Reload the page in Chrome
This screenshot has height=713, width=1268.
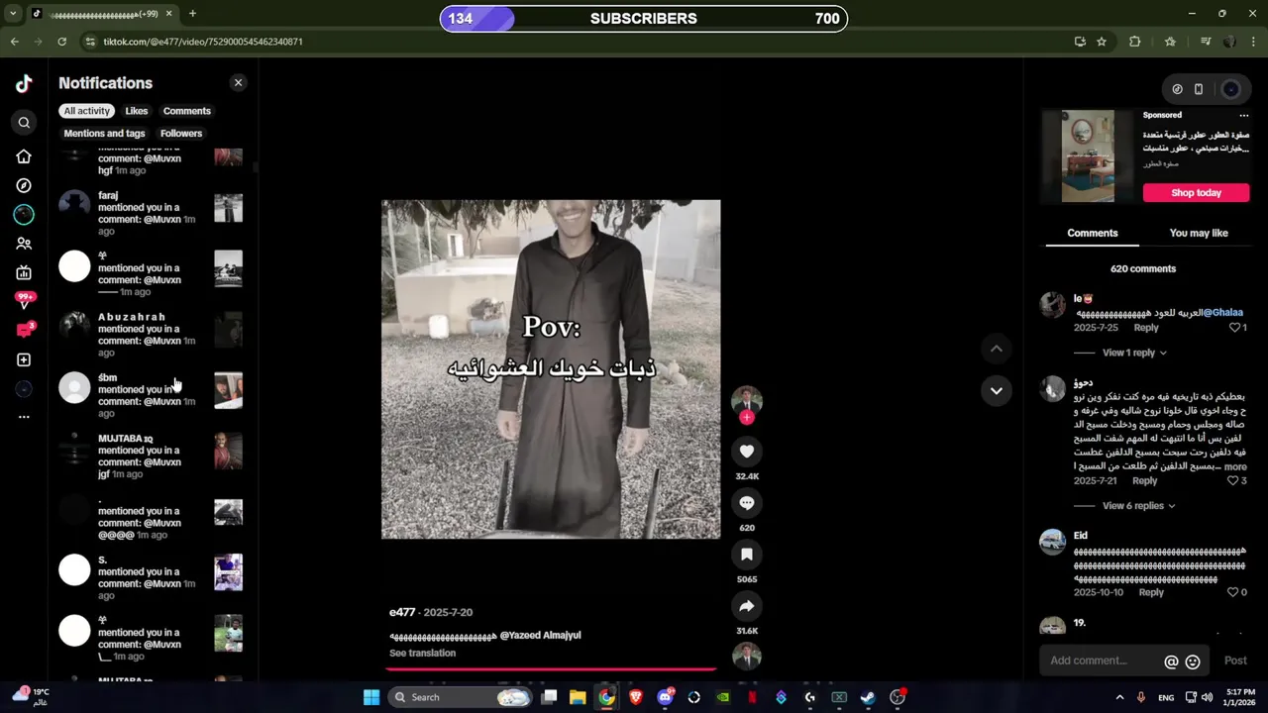tap(61, 42)
